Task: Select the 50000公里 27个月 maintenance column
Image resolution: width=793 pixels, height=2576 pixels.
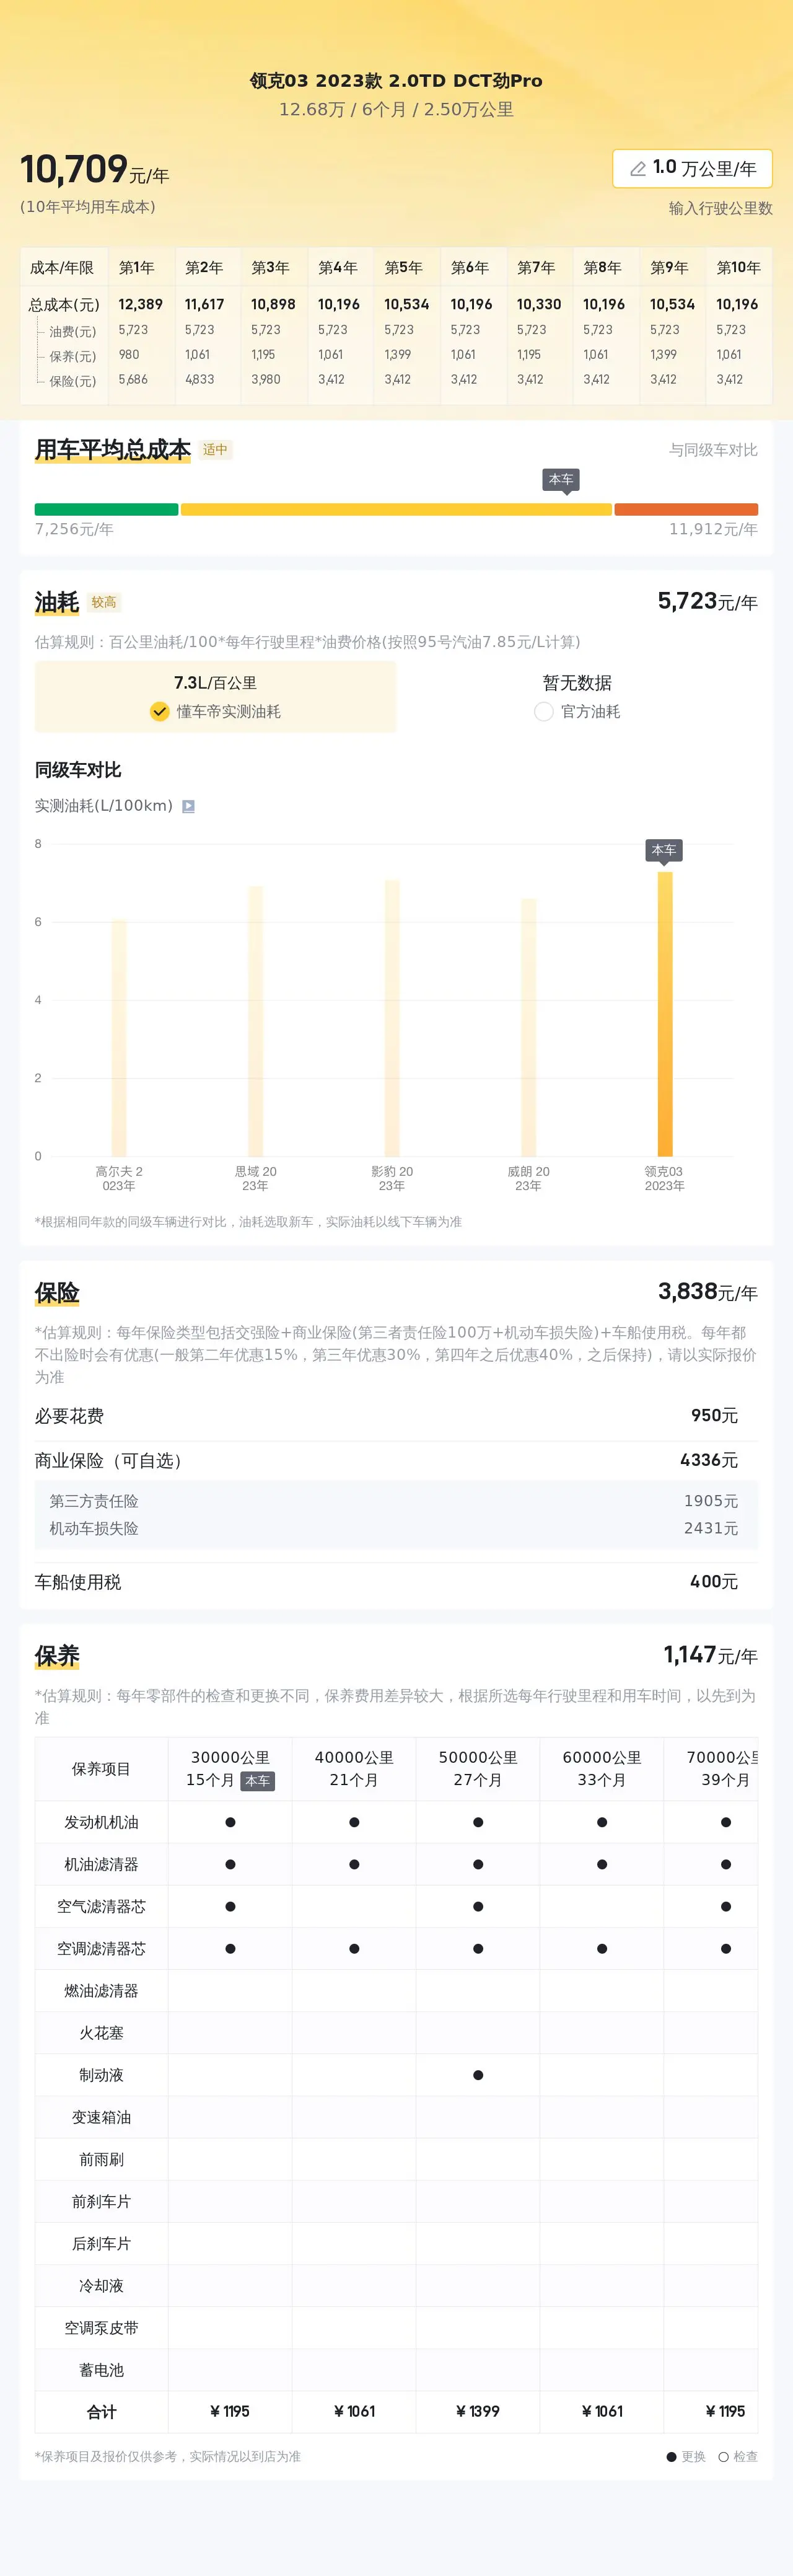Action: pyautogui.click(x=478, y=1768)
